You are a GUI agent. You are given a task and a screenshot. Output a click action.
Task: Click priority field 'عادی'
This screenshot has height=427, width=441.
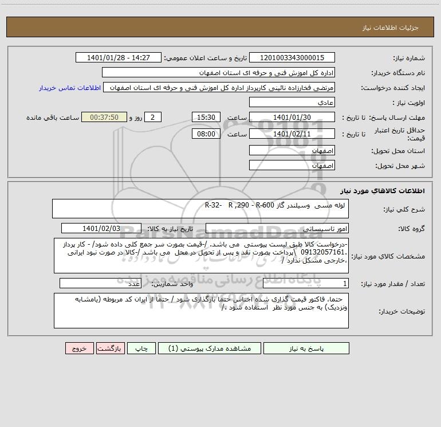[292, 102]
